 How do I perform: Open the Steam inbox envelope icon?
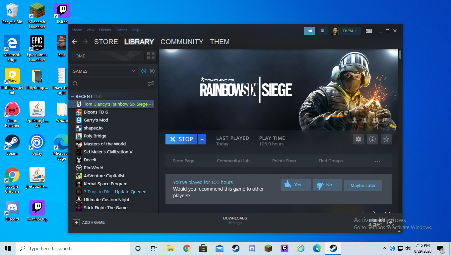coord(322,31)
